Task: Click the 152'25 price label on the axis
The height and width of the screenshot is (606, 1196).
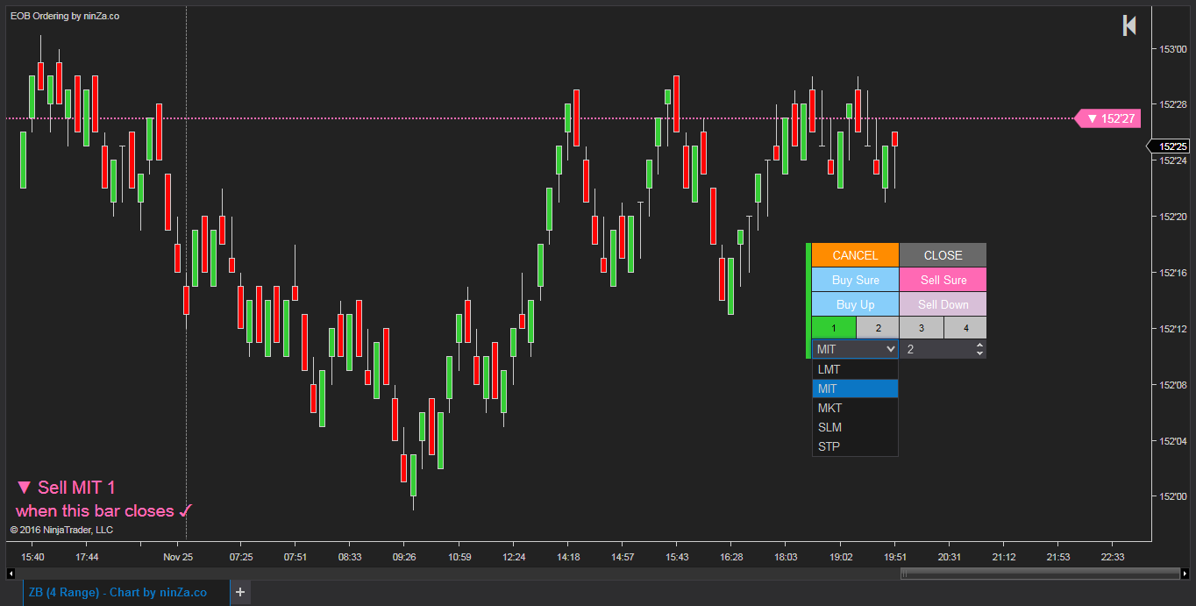Action: (1175, 146)
